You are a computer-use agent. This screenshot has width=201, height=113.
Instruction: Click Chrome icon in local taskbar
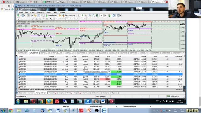click(x=11, y=110)
